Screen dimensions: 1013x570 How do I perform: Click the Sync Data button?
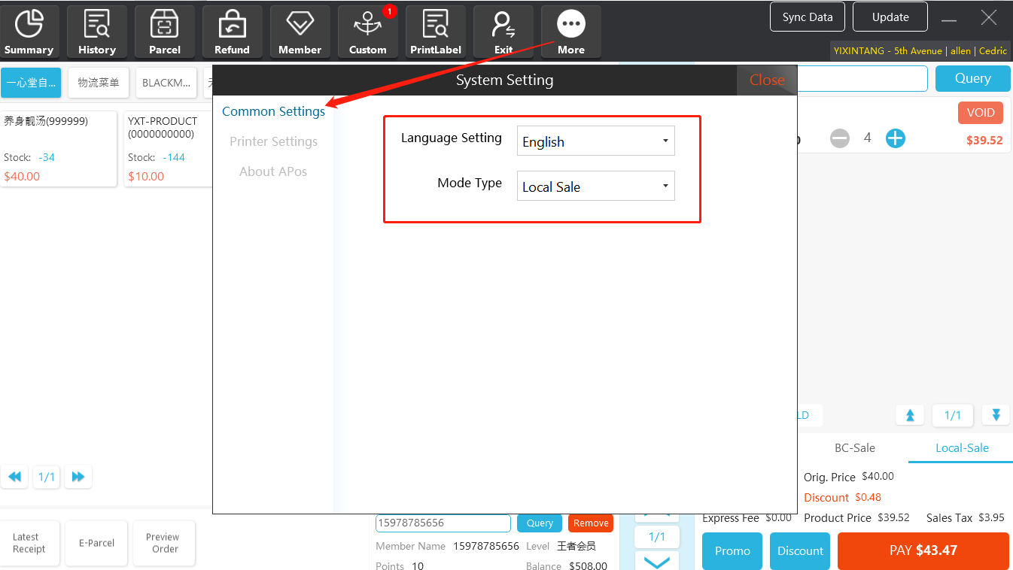807,17
